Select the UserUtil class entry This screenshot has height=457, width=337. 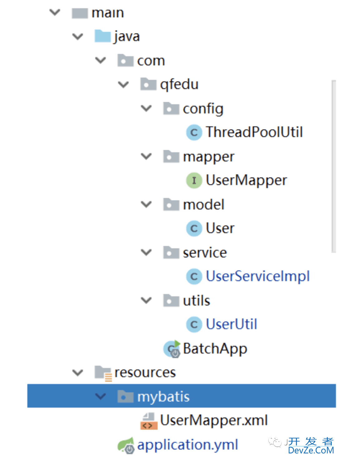[231, 324]
